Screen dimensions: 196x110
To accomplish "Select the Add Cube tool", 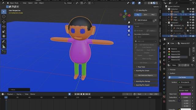I will (4, 52).
